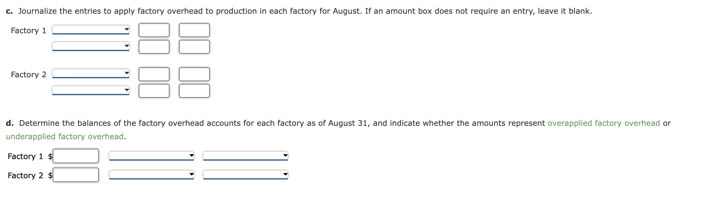The width and height of the screenshot is (706, 198).
Task: Click the Factory 2 debit amount box
Action: click(x=154, y=74)
